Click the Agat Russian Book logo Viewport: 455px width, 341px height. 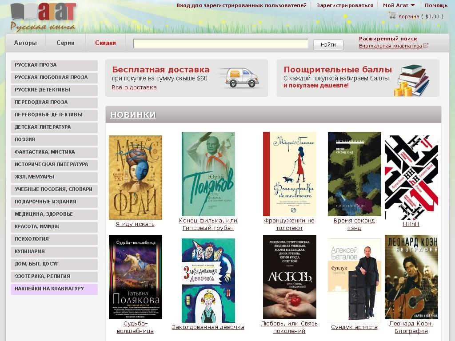(x=43, y=17)
